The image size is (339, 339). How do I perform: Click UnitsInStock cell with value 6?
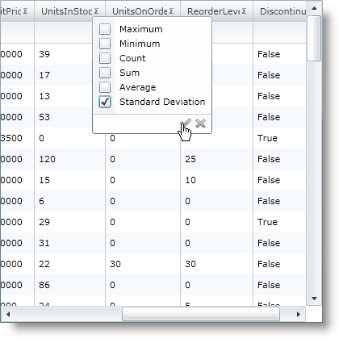[69, 201]
